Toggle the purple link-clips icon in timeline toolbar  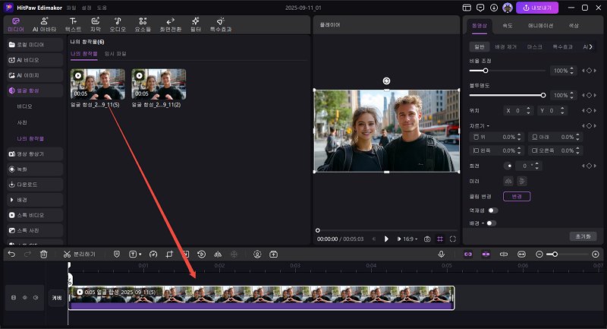(468, 255)
